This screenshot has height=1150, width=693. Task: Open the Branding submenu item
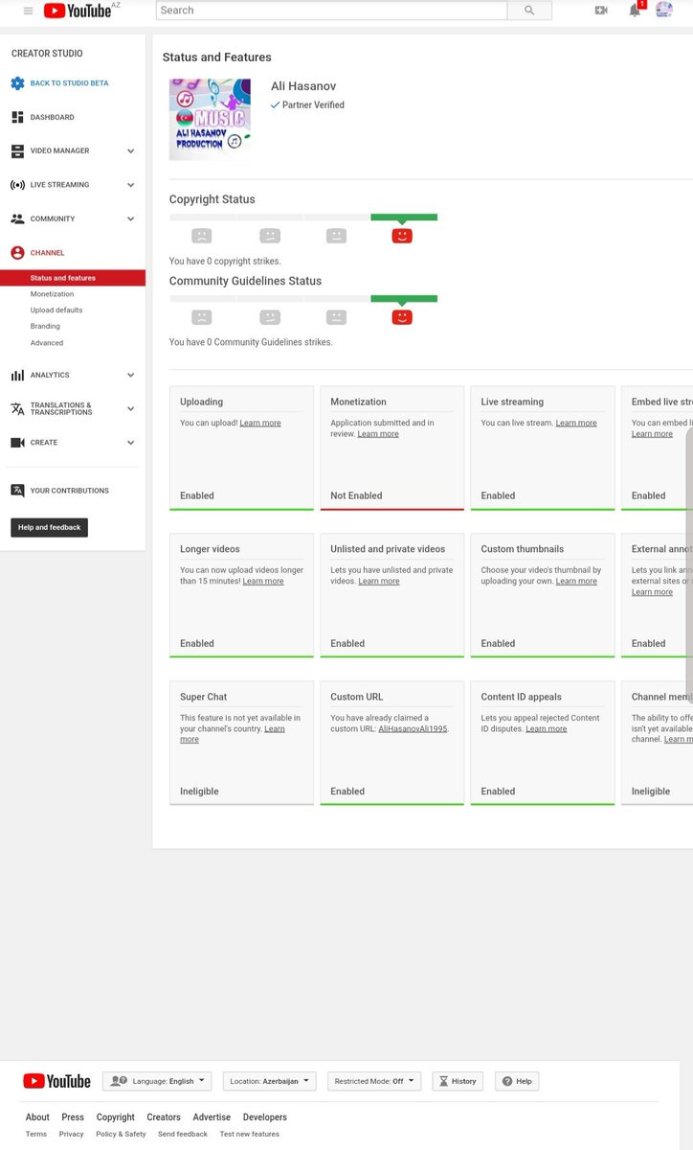(x=45, y=327)
